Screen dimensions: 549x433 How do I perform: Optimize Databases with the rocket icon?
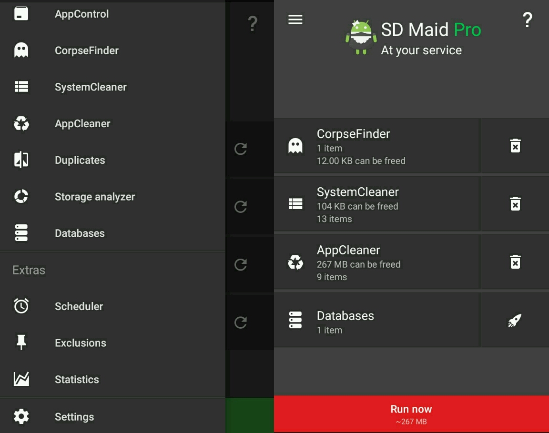click(515, 320)
